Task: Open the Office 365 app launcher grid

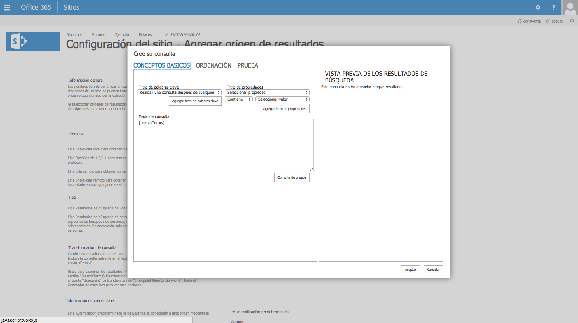Action: tap(7, 7)
